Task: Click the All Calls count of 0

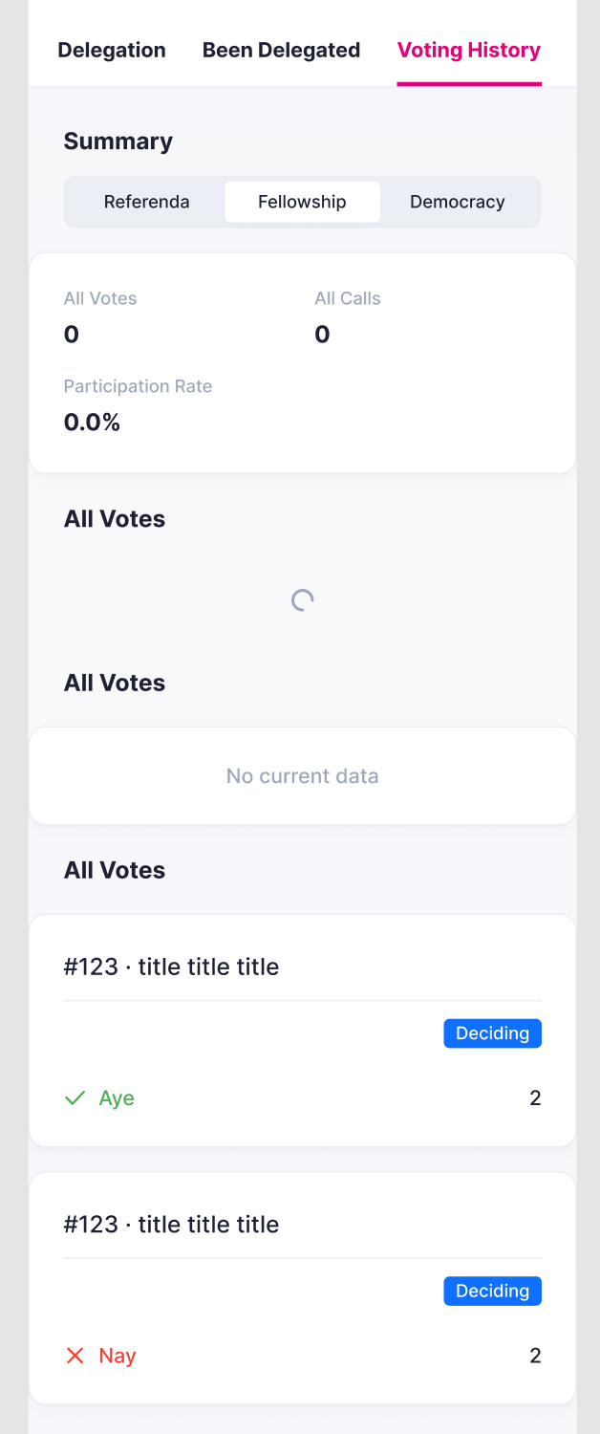Action: tap(322, 334)
